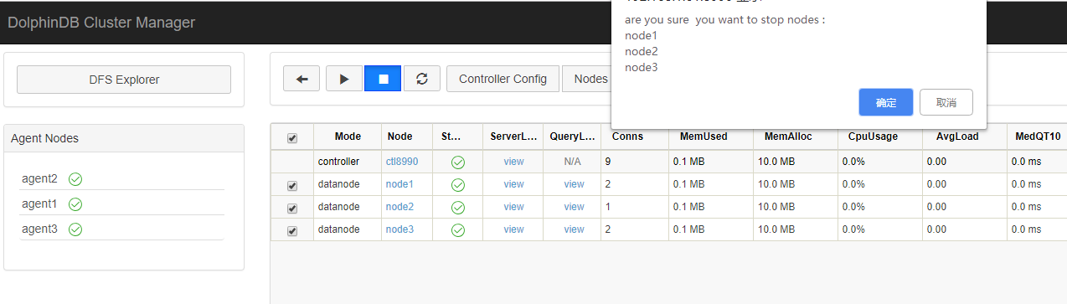Click agent3 green status icon
Image resolution: width=1067 pixels, height=304 pixels.
point(75,229)
